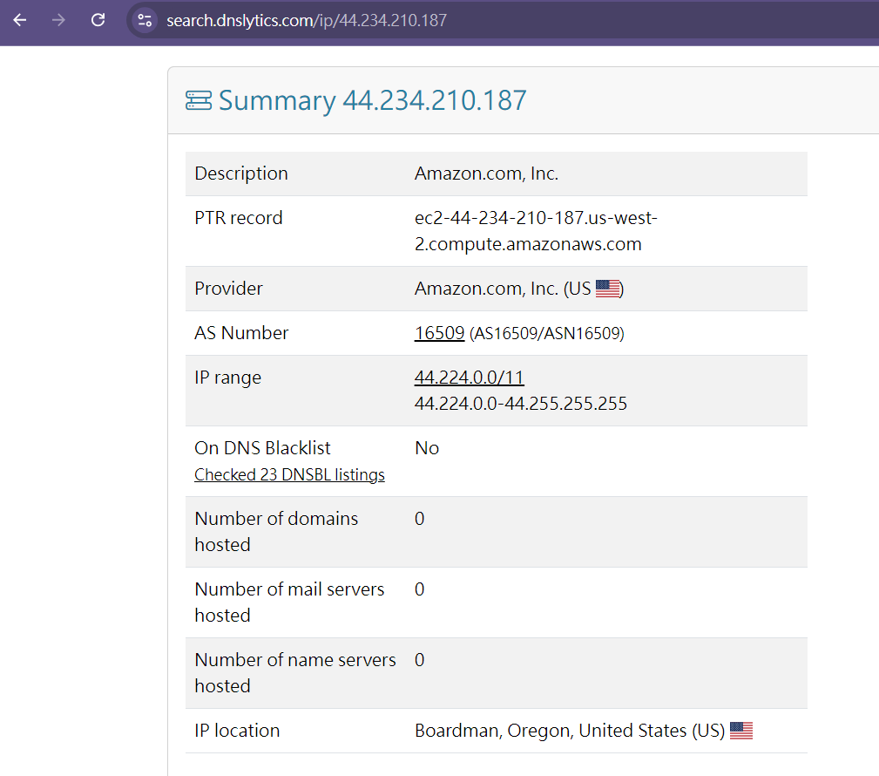Click the browser back arrow

(x=20, y=20)
